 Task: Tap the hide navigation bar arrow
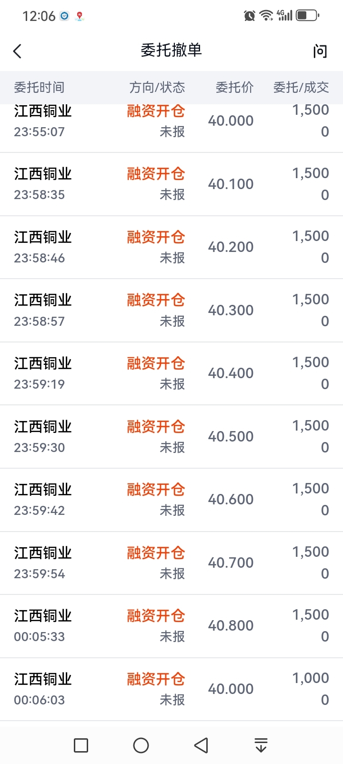[261, 745]
